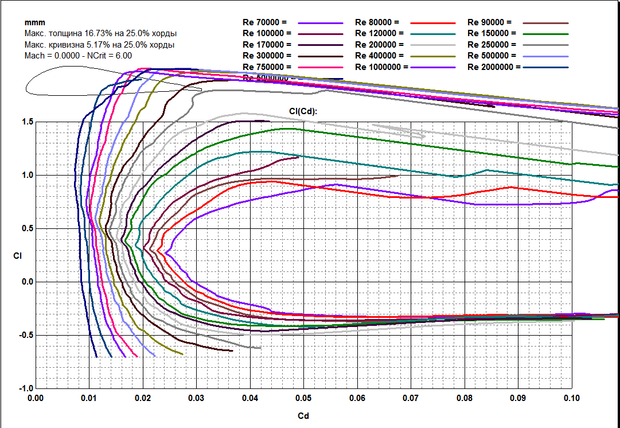Click the green Re 150000 legend line
This screenshot has width=620, height=428.
pos(545,34)
